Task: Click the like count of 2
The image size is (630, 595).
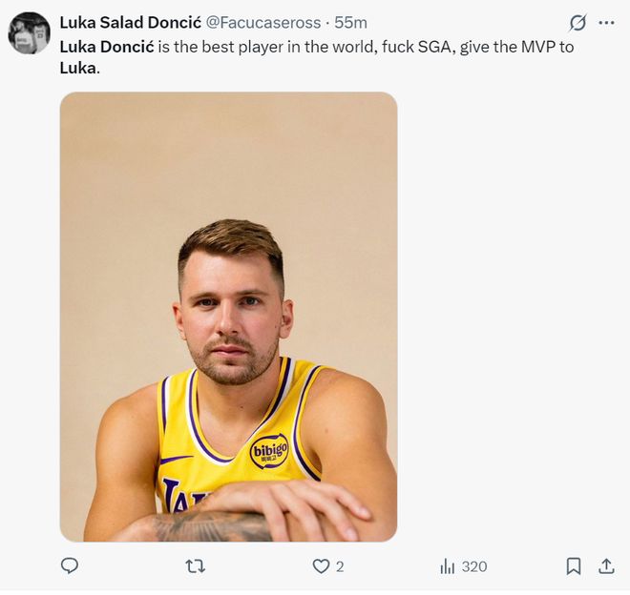Action: (x=340, y=566)
